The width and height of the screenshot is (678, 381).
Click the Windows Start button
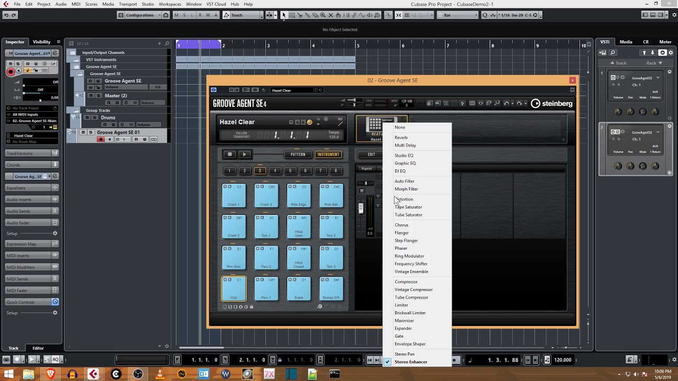(9, 374)
